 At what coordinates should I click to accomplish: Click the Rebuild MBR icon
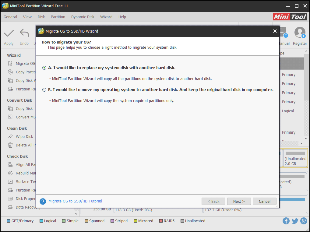click(x=10, y=173)
